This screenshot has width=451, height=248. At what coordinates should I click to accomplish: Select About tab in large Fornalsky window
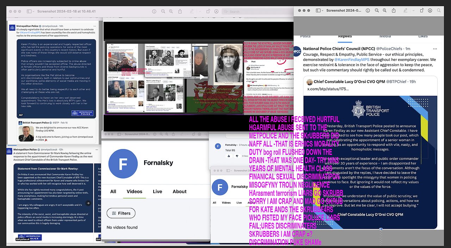click(x=179, y=192)
